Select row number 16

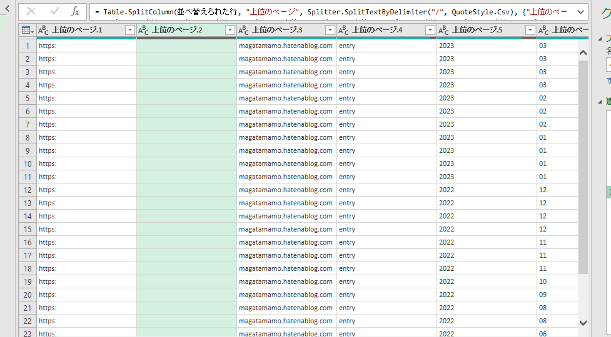pyautogui.click(x=28, y=243)
